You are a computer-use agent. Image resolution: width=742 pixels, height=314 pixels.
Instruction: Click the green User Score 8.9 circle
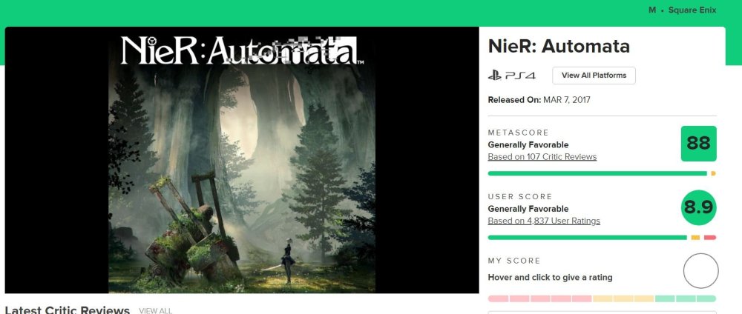(x=698, y=208)
